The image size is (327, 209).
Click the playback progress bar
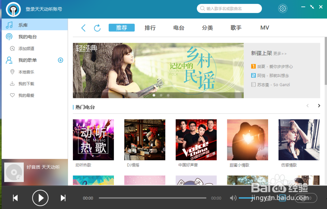[x=152, y=198]
